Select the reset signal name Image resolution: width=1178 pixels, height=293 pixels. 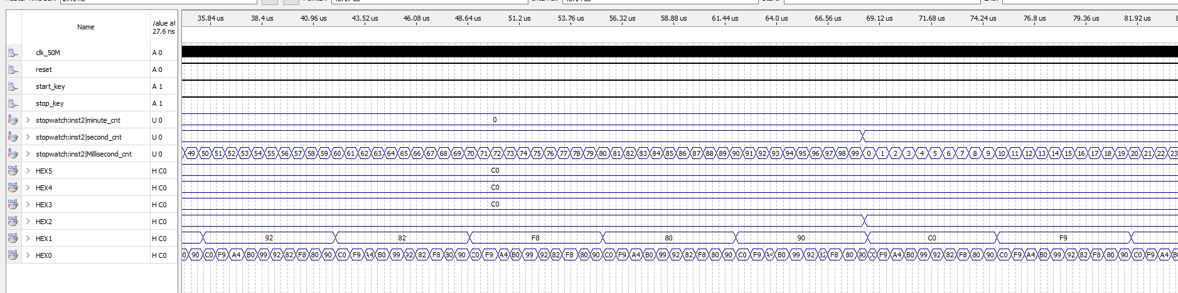click(x=44, y=69)
